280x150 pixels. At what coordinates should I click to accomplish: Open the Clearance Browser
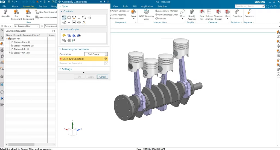coord(218,15)
